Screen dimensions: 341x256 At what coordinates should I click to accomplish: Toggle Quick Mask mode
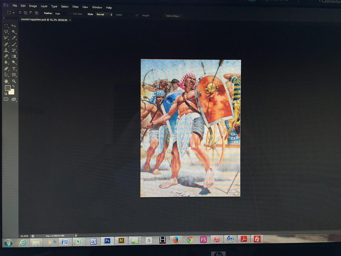pyautogui.click(x=6, y=99)
